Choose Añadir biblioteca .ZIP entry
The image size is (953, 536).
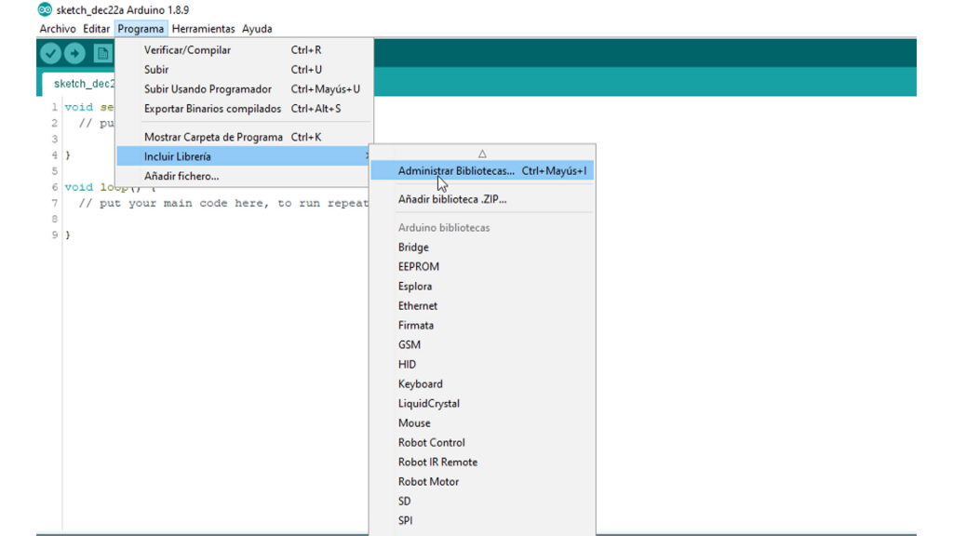pyautogui.click(x=452, y=199)
